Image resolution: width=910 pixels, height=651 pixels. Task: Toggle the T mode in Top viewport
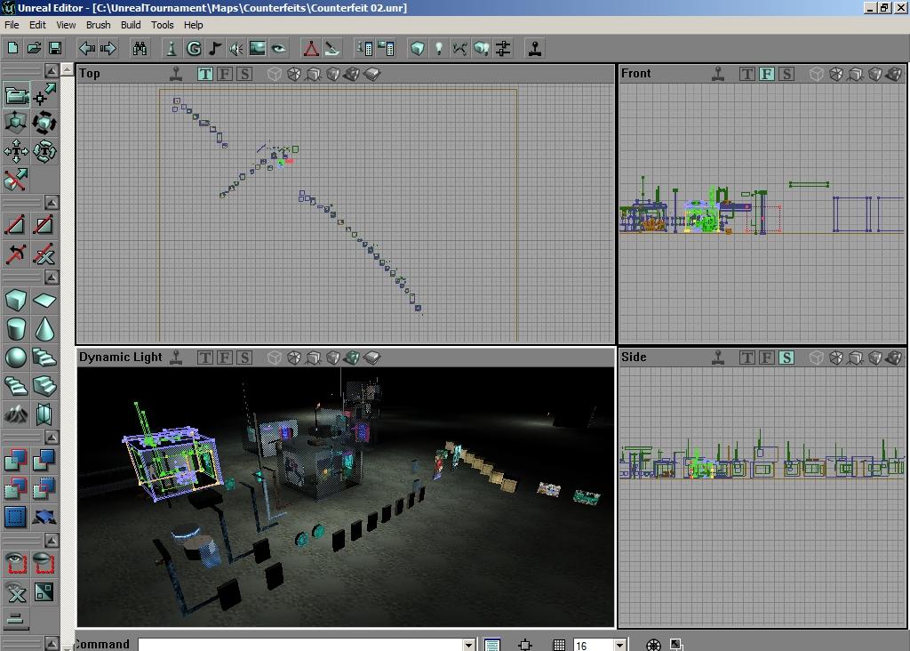[x=205, y=74]
